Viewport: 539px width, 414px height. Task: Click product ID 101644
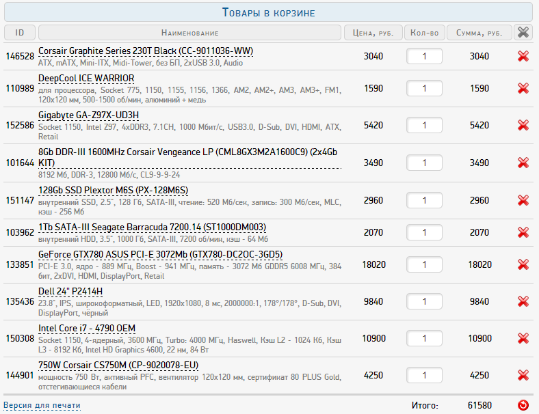(20, 163)
